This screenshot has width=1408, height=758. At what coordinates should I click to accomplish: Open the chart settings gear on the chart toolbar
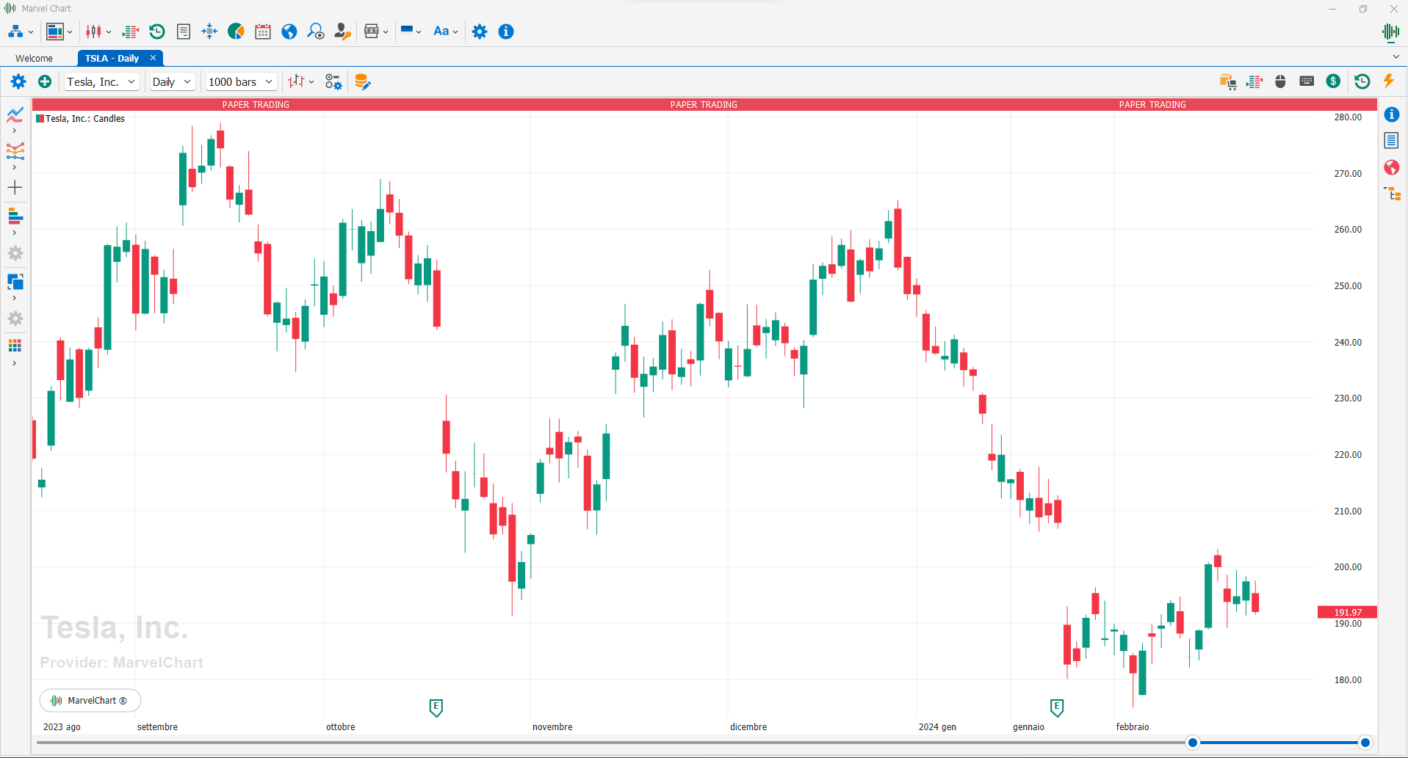18,81
